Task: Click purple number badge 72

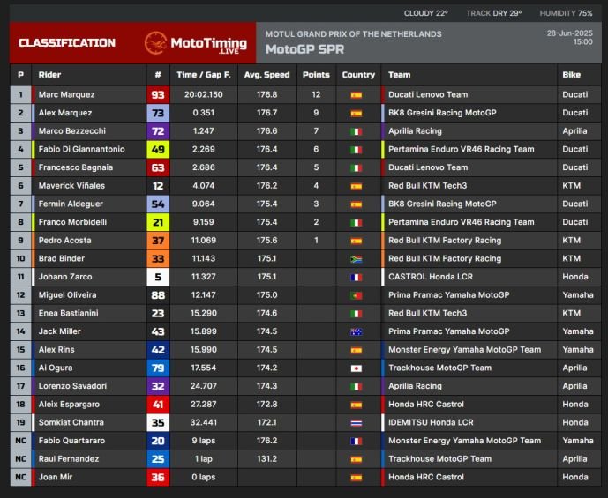Action: [x=158, y=131]
